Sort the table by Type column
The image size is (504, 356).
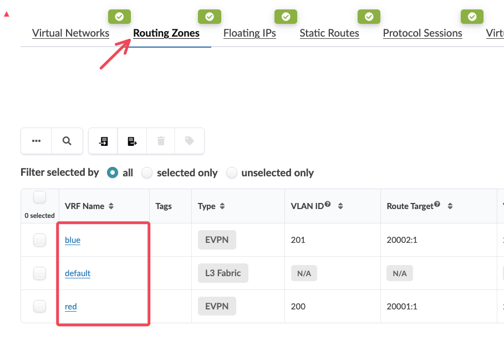pyautogui.click(x=222, y=206)
